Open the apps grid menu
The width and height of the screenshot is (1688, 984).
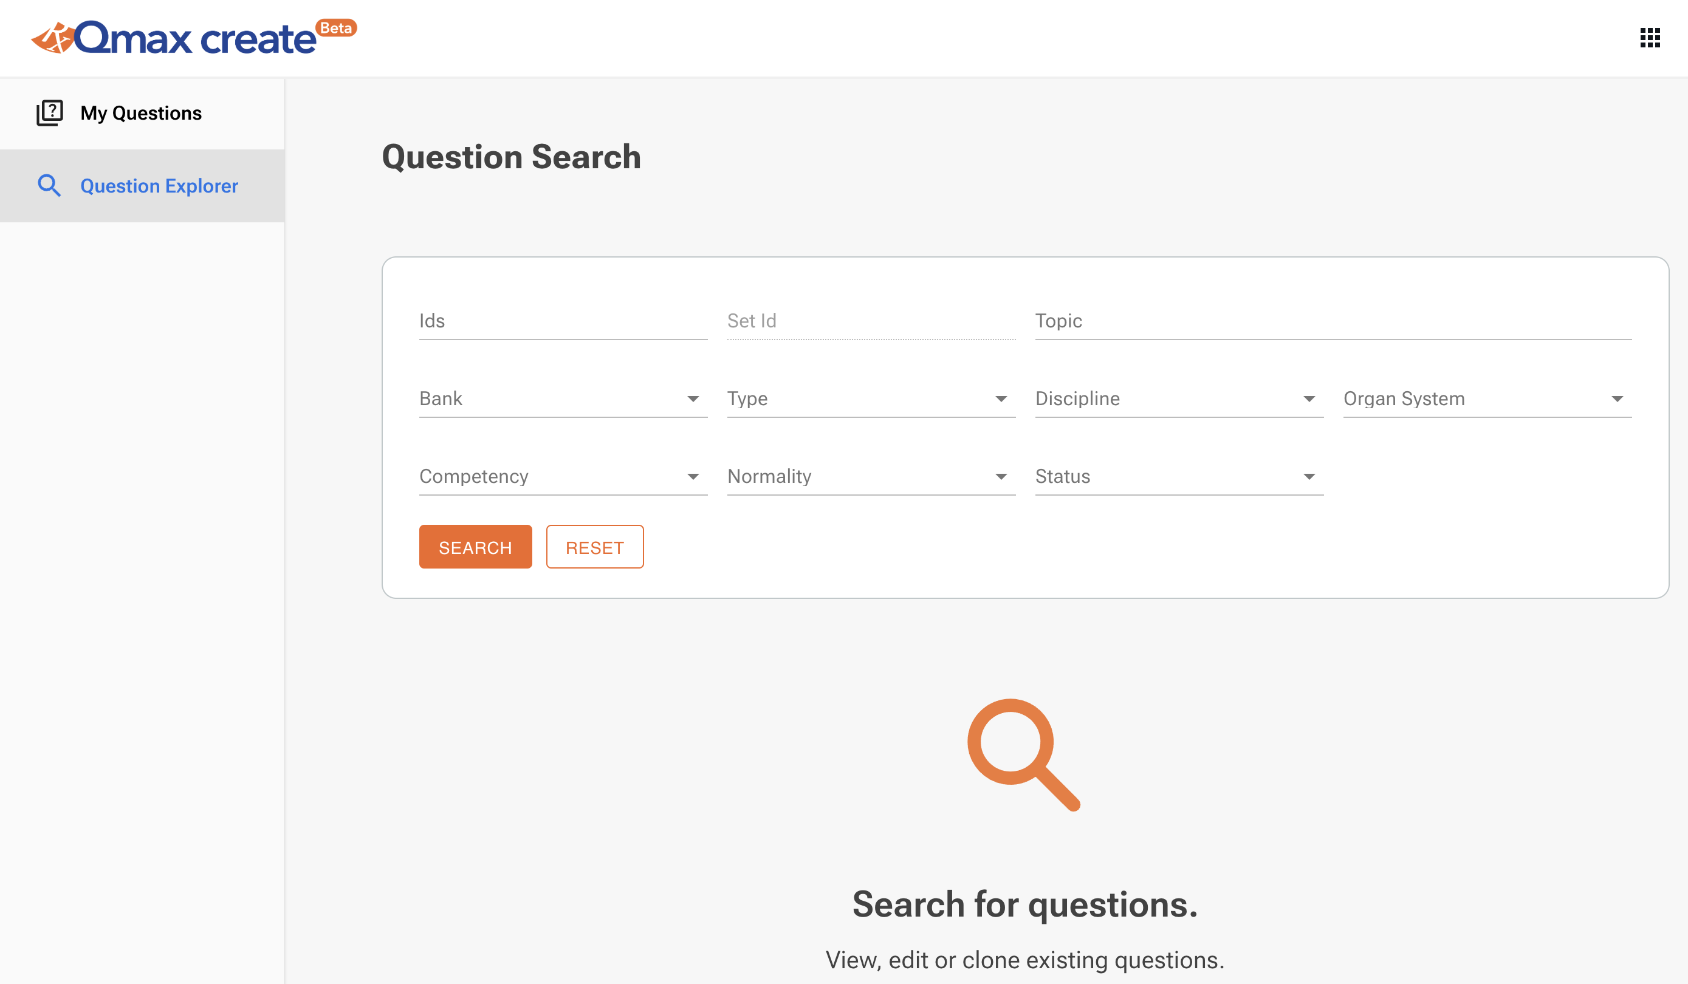(1650, 38)
